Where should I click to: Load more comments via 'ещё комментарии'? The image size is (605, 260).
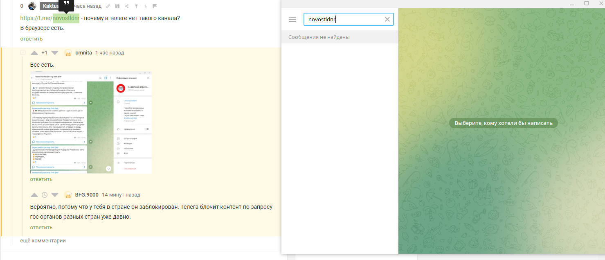43,241
